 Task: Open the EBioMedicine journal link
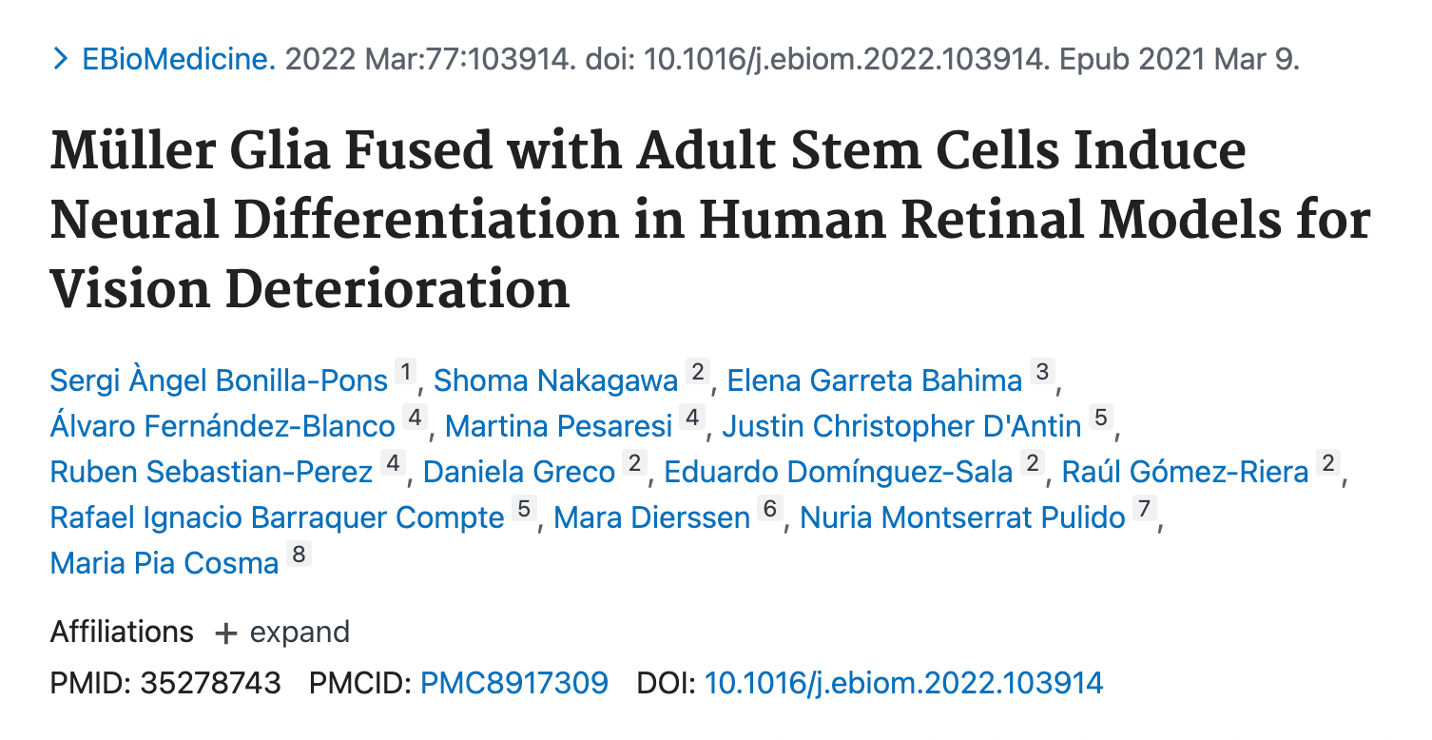pos(178,60)
